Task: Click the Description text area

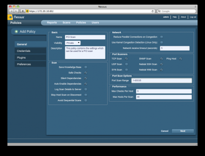Action: click(x=85, y=53)
